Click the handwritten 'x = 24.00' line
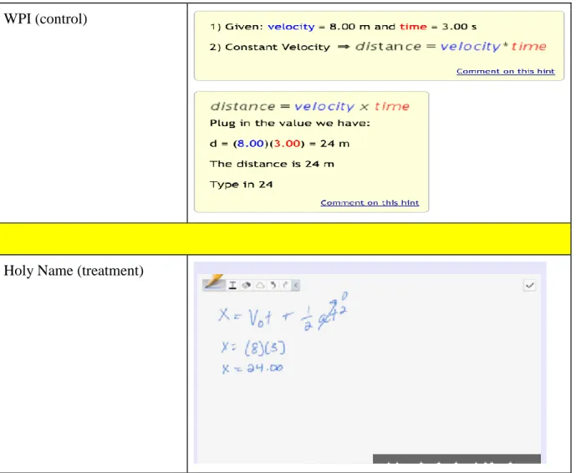Viewport: 576px width, 473px height. [x=252, y=368]
